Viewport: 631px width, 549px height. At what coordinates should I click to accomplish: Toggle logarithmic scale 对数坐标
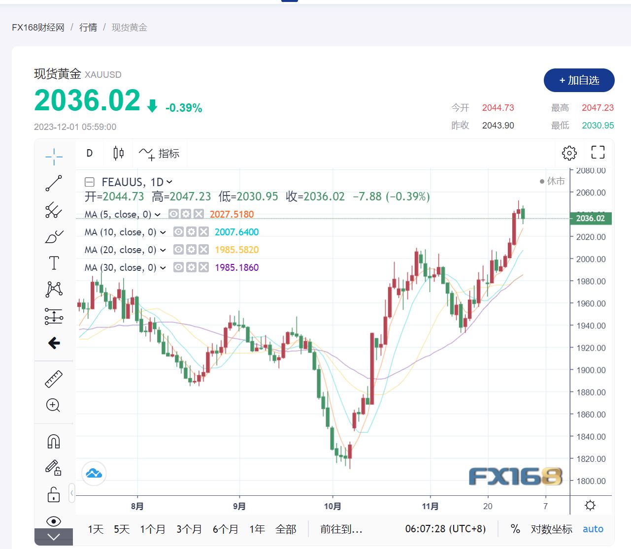551,529
